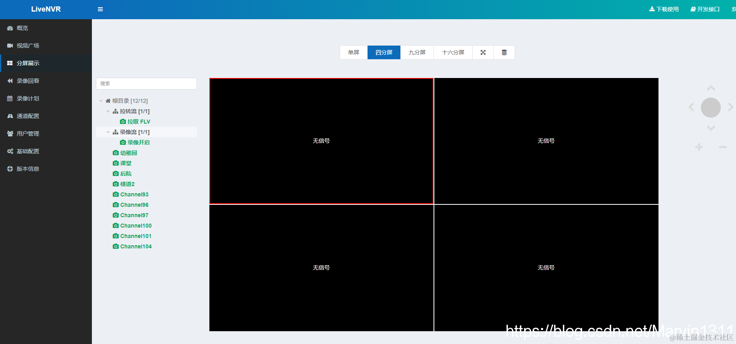The width and height of the screenshot is (736, 344).
Task: Select 根目录 [12/12] tree node
Action: [130, 101]
